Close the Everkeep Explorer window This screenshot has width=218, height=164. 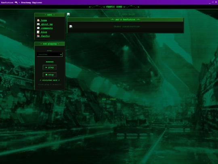216,2
